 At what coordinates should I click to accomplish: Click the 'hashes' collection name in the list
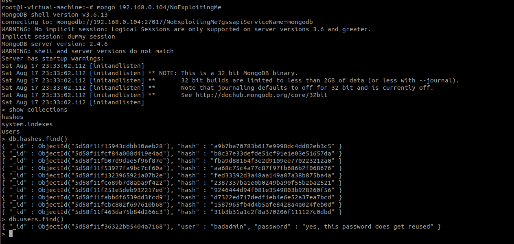[12, 117]
